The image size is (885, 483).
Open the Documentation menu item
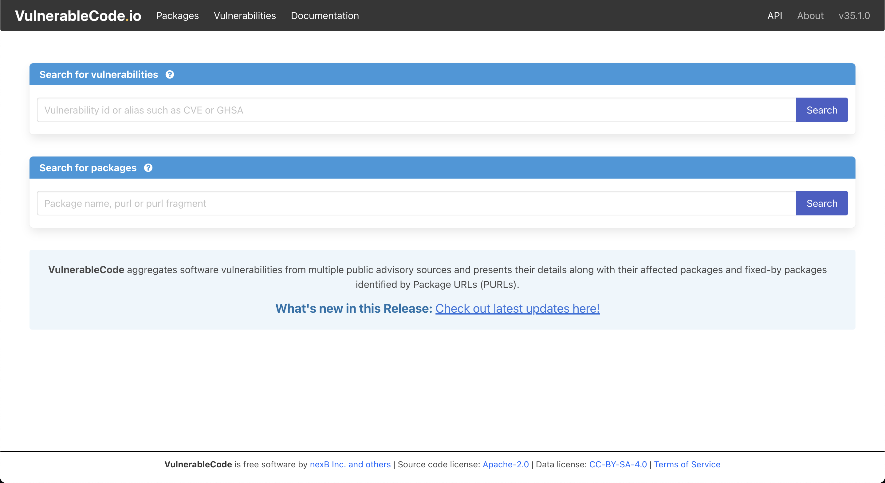[325, 16]
